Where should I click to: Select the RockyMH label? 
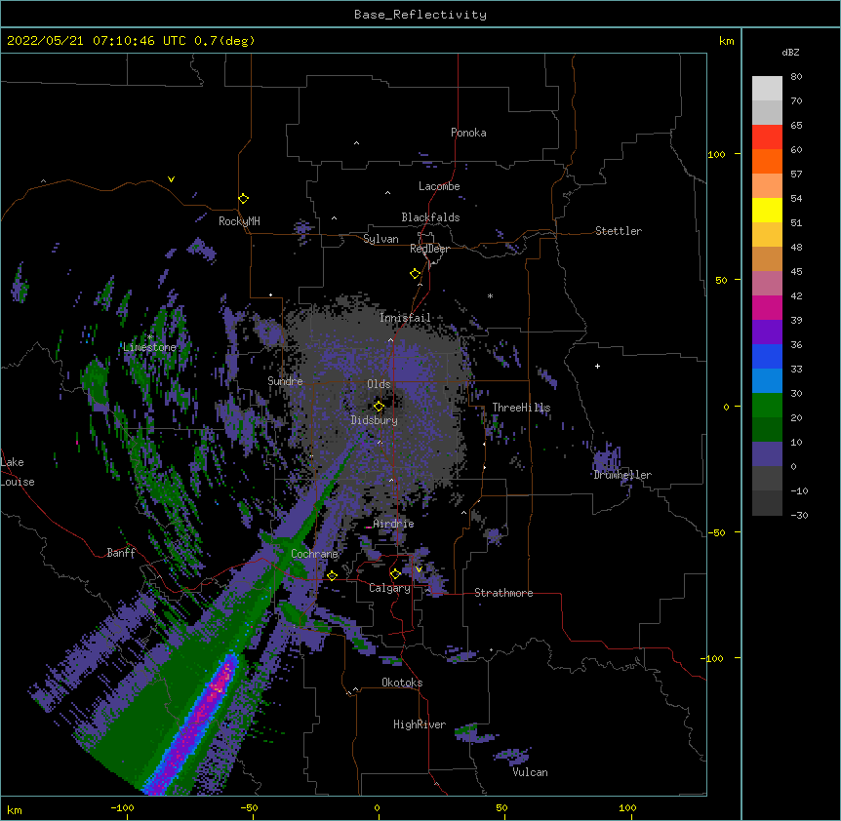(239, 221)
